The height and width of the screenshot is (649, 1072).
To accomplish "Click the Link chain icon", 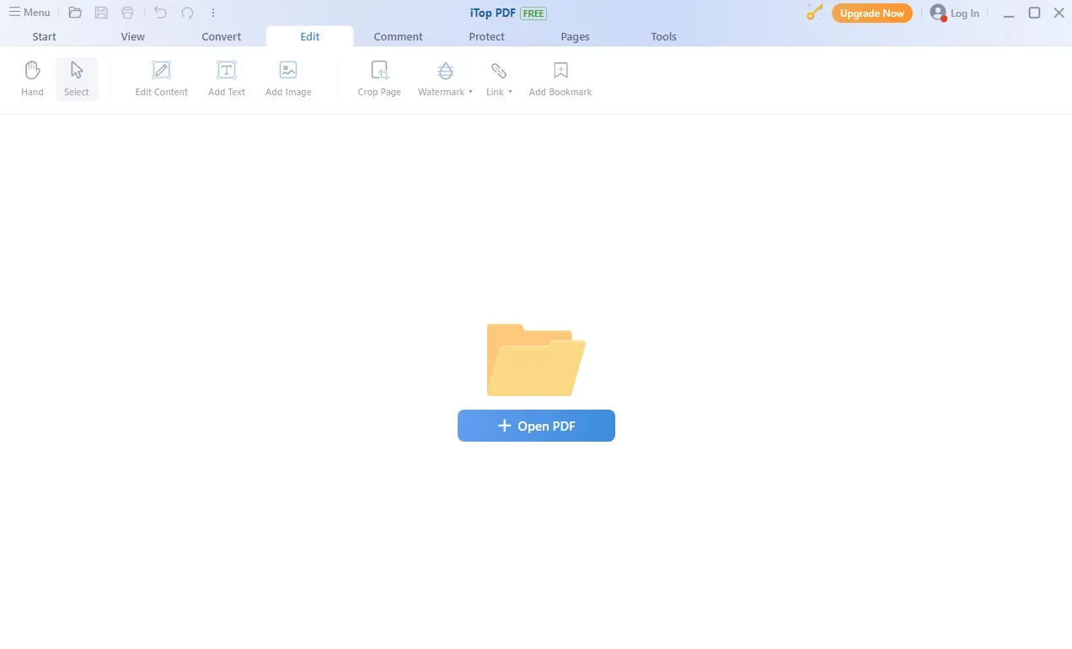I will click(x=499, y=71).
